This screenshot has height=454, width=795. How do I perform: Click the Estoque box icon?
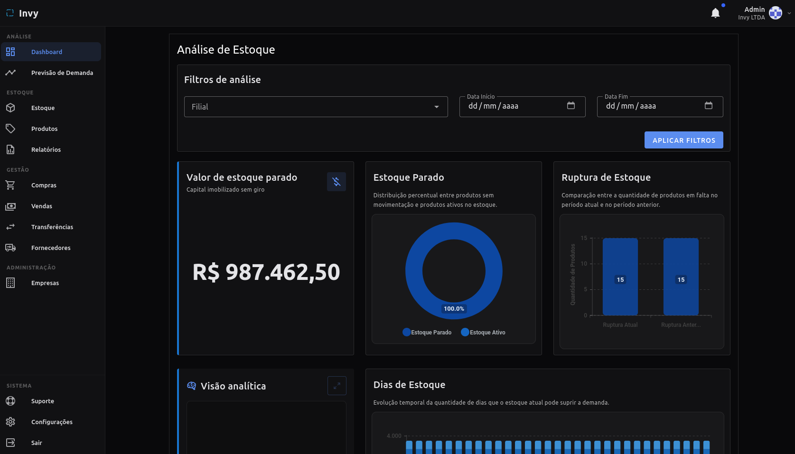pyautogui.click(x=10, y=108)
